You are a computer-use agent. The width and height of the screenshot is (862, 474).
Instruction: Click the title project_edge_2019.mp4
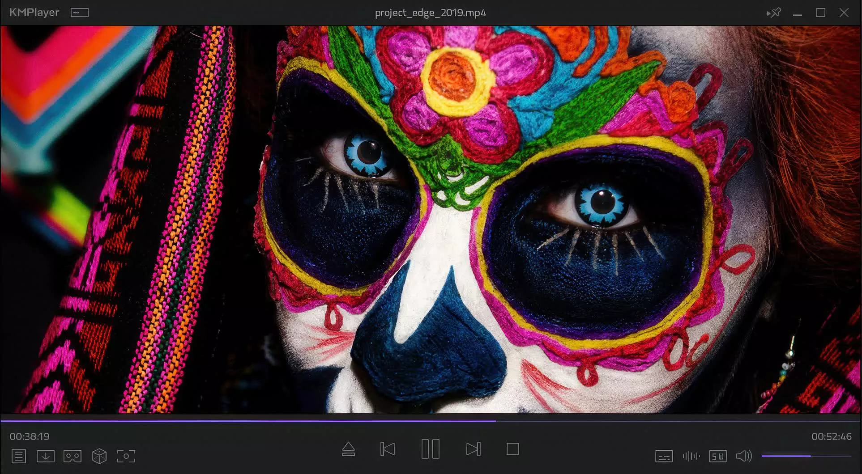tap(431, 13)
